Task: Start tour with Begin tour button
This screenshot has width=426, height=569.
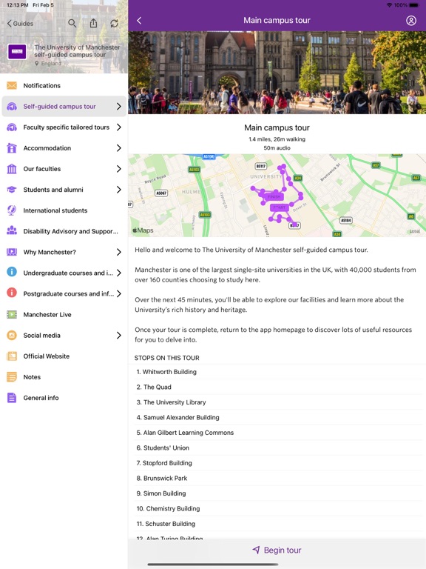Action: tap(277, 550)
